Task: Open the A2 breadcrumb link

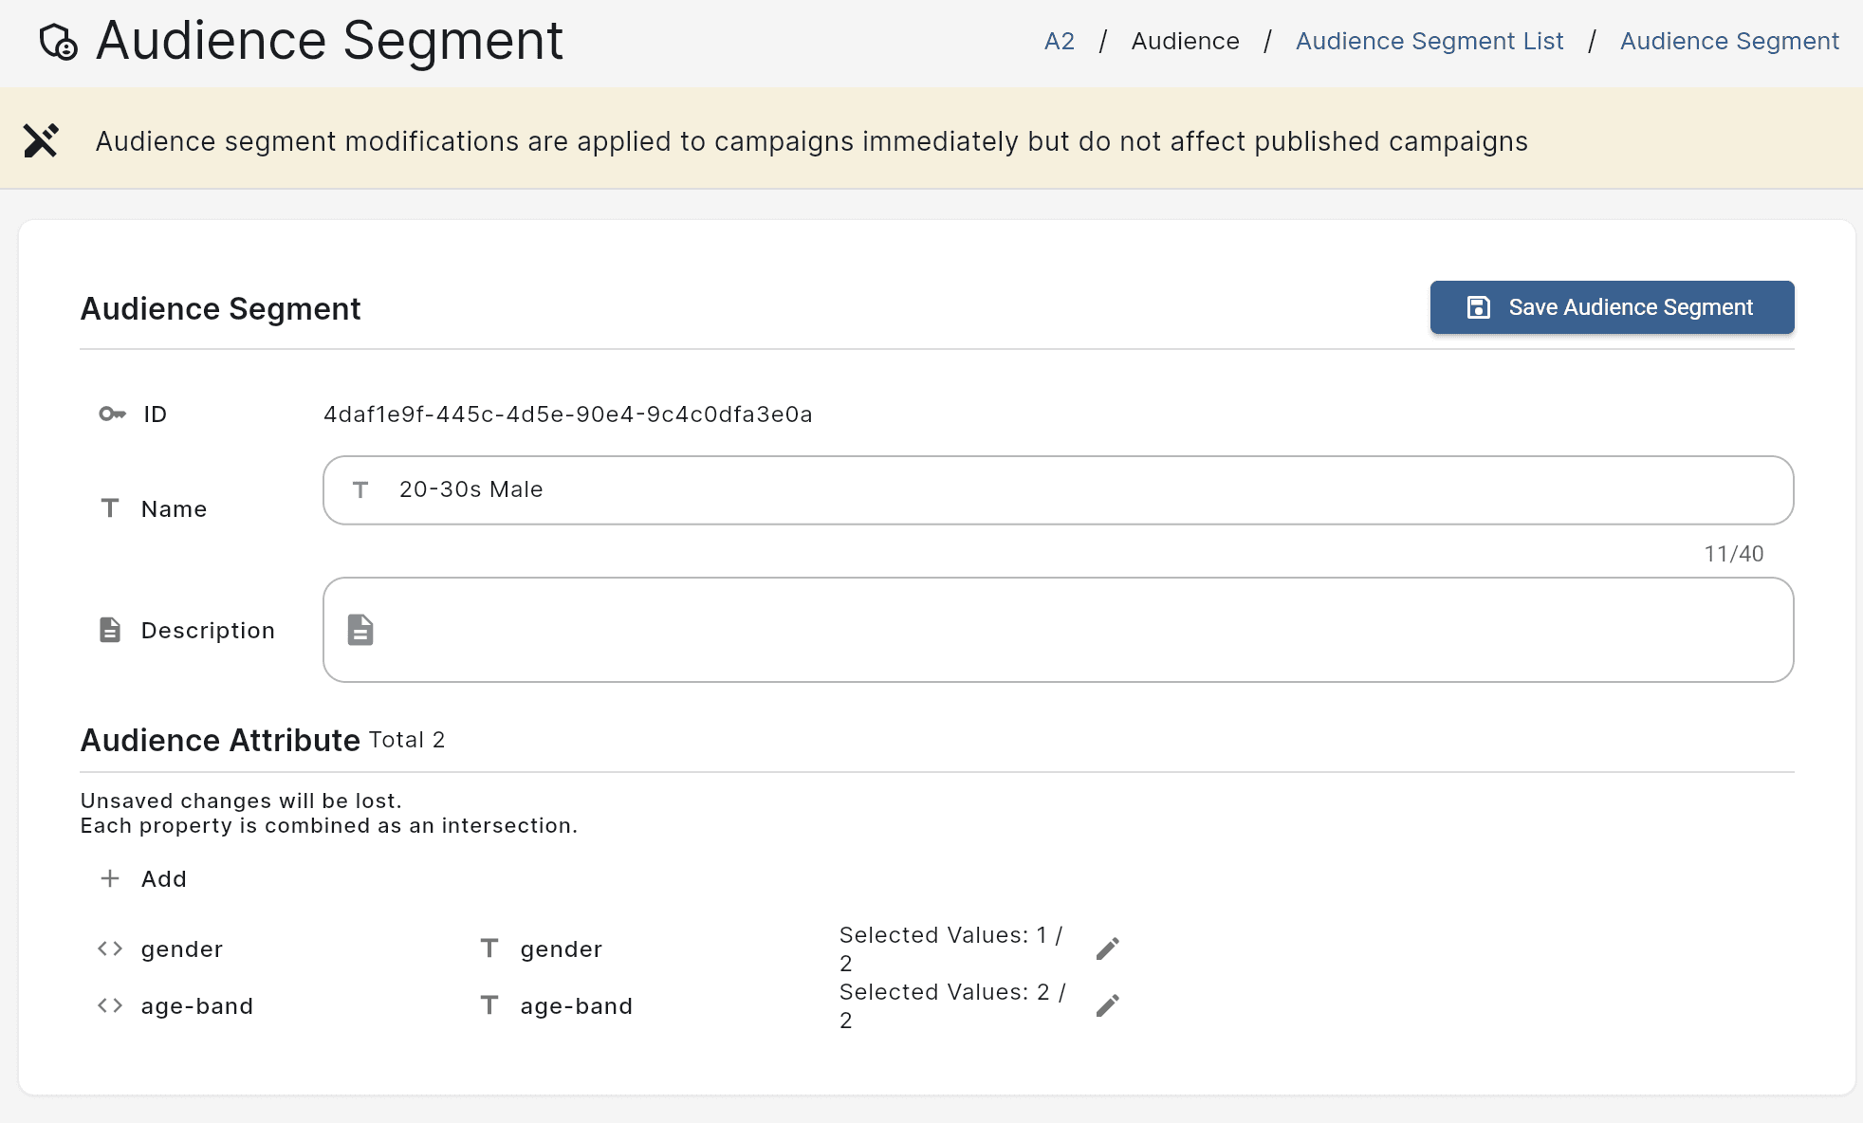Action: click(x=1059, y=42)
